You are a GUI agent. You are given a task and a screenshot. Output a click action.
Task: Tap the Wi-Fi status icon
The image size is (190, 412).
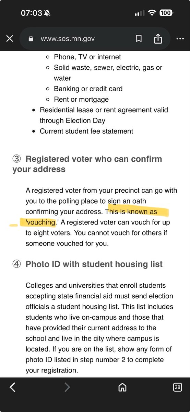tap(151, 13)
